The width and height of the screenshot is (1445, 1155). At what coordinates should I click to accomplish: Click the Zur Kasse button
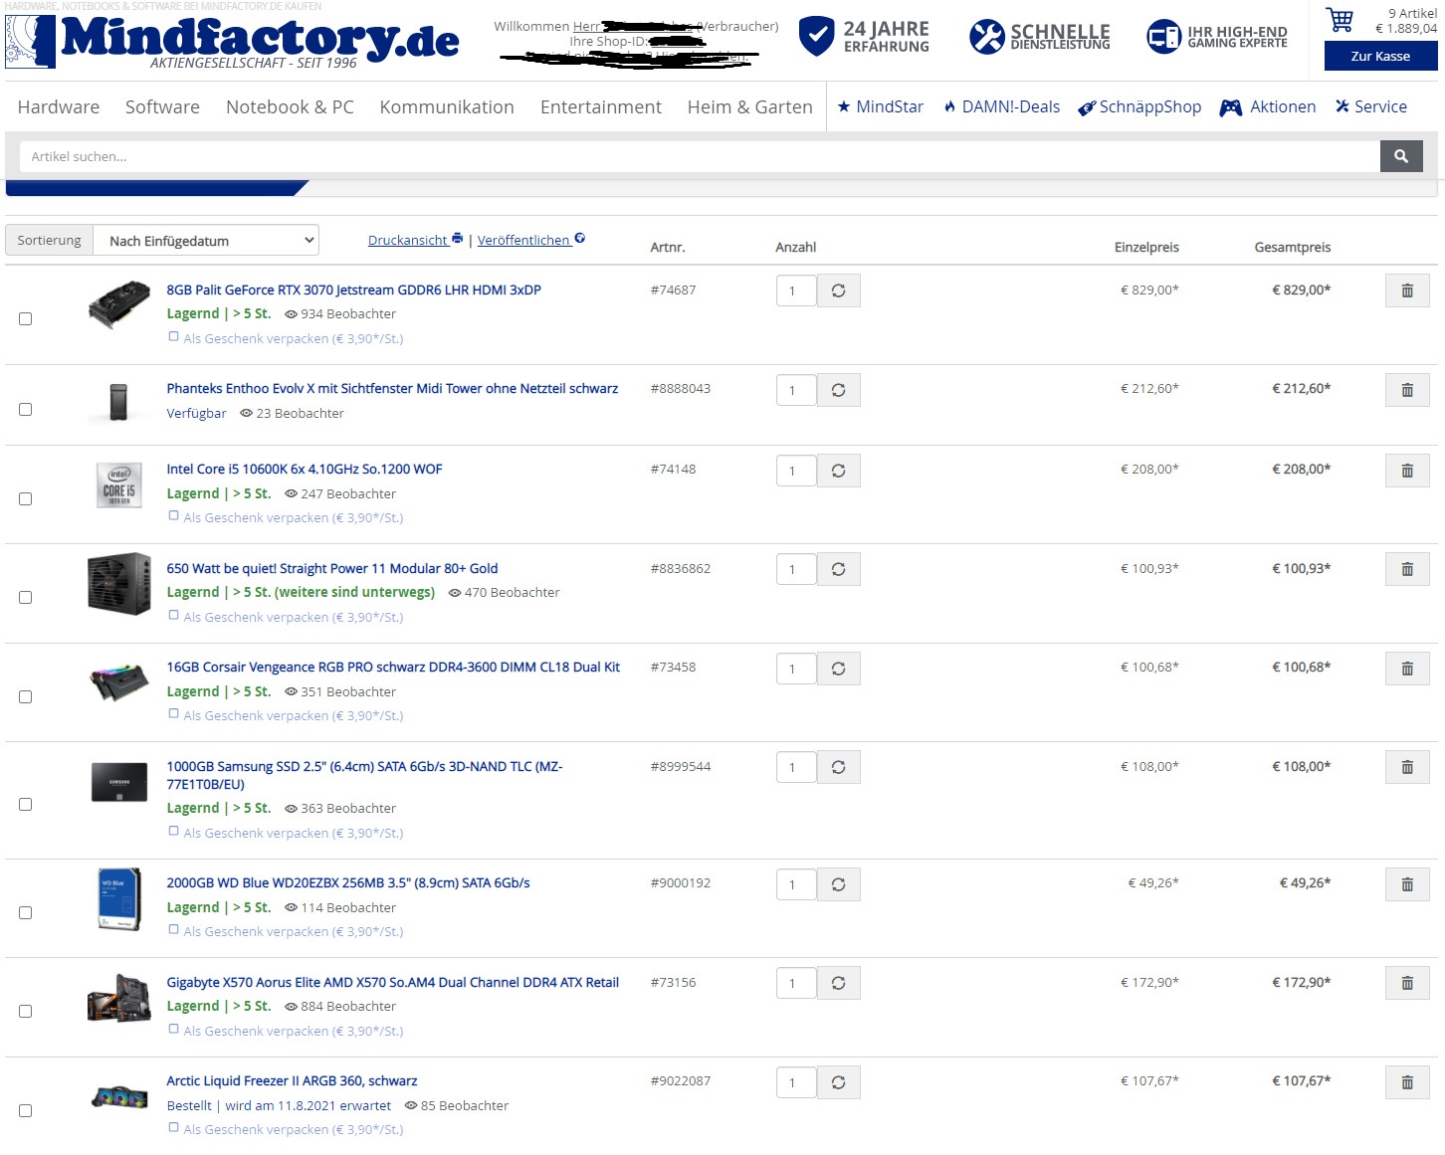1380,56
